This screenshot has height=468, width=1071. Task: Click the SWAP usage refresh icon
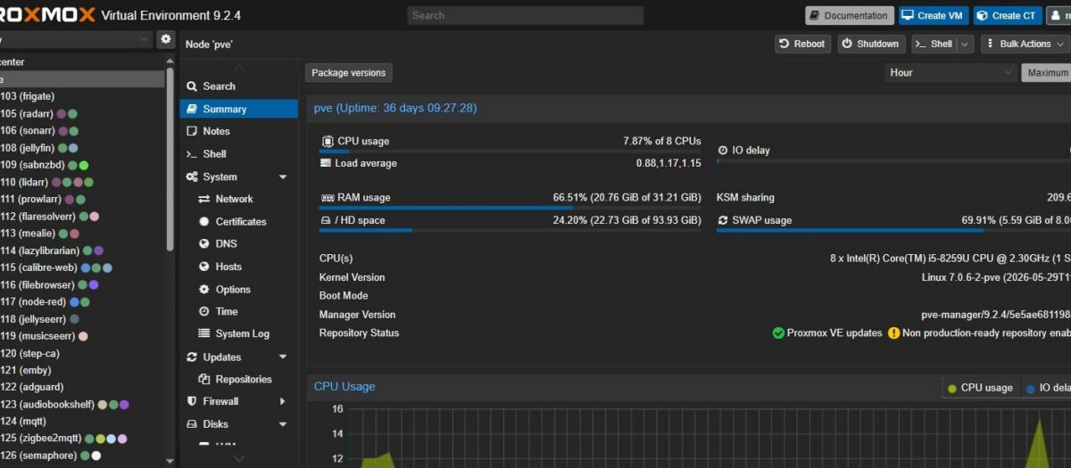[x=723, y=220]
